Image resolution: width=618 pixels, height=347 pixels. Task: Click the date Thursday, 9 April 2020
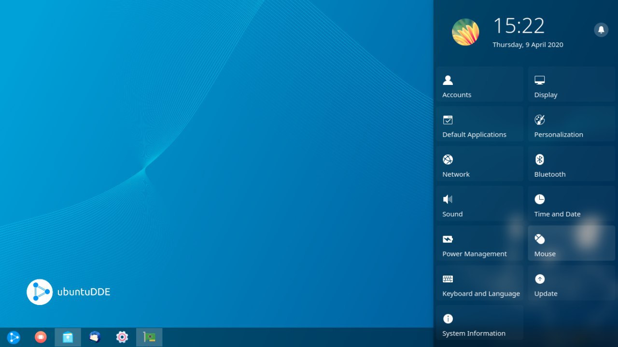(528, 45)
